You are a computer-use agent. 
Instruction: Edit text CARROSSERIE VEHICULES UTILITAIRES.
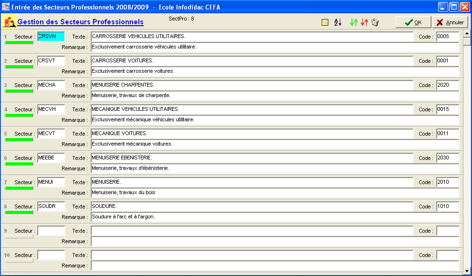coord(252,37)
